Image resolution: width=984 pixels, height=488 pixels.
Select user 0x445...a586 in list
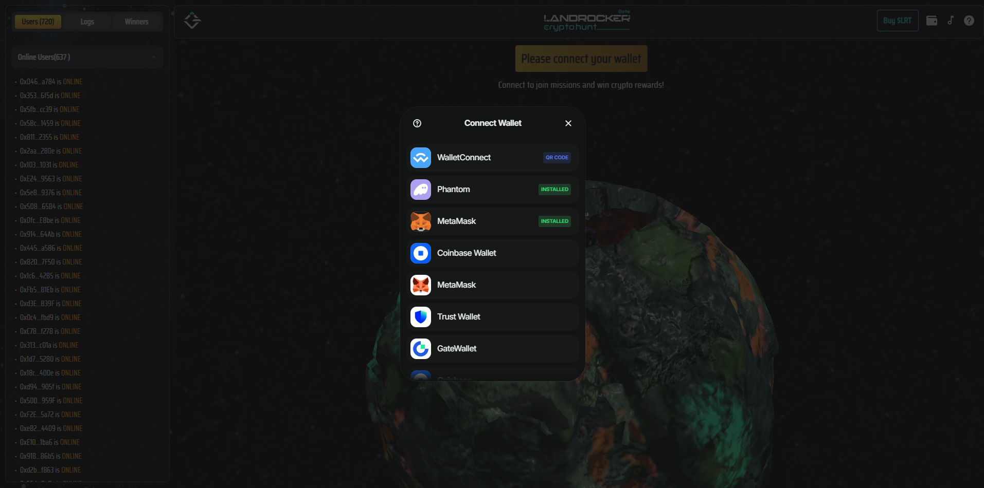pos(51,248)
